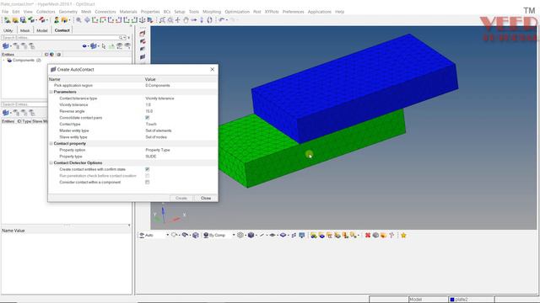Open the File menu
Viewport: 540px width, 303px height.
(x=5, y=12)
